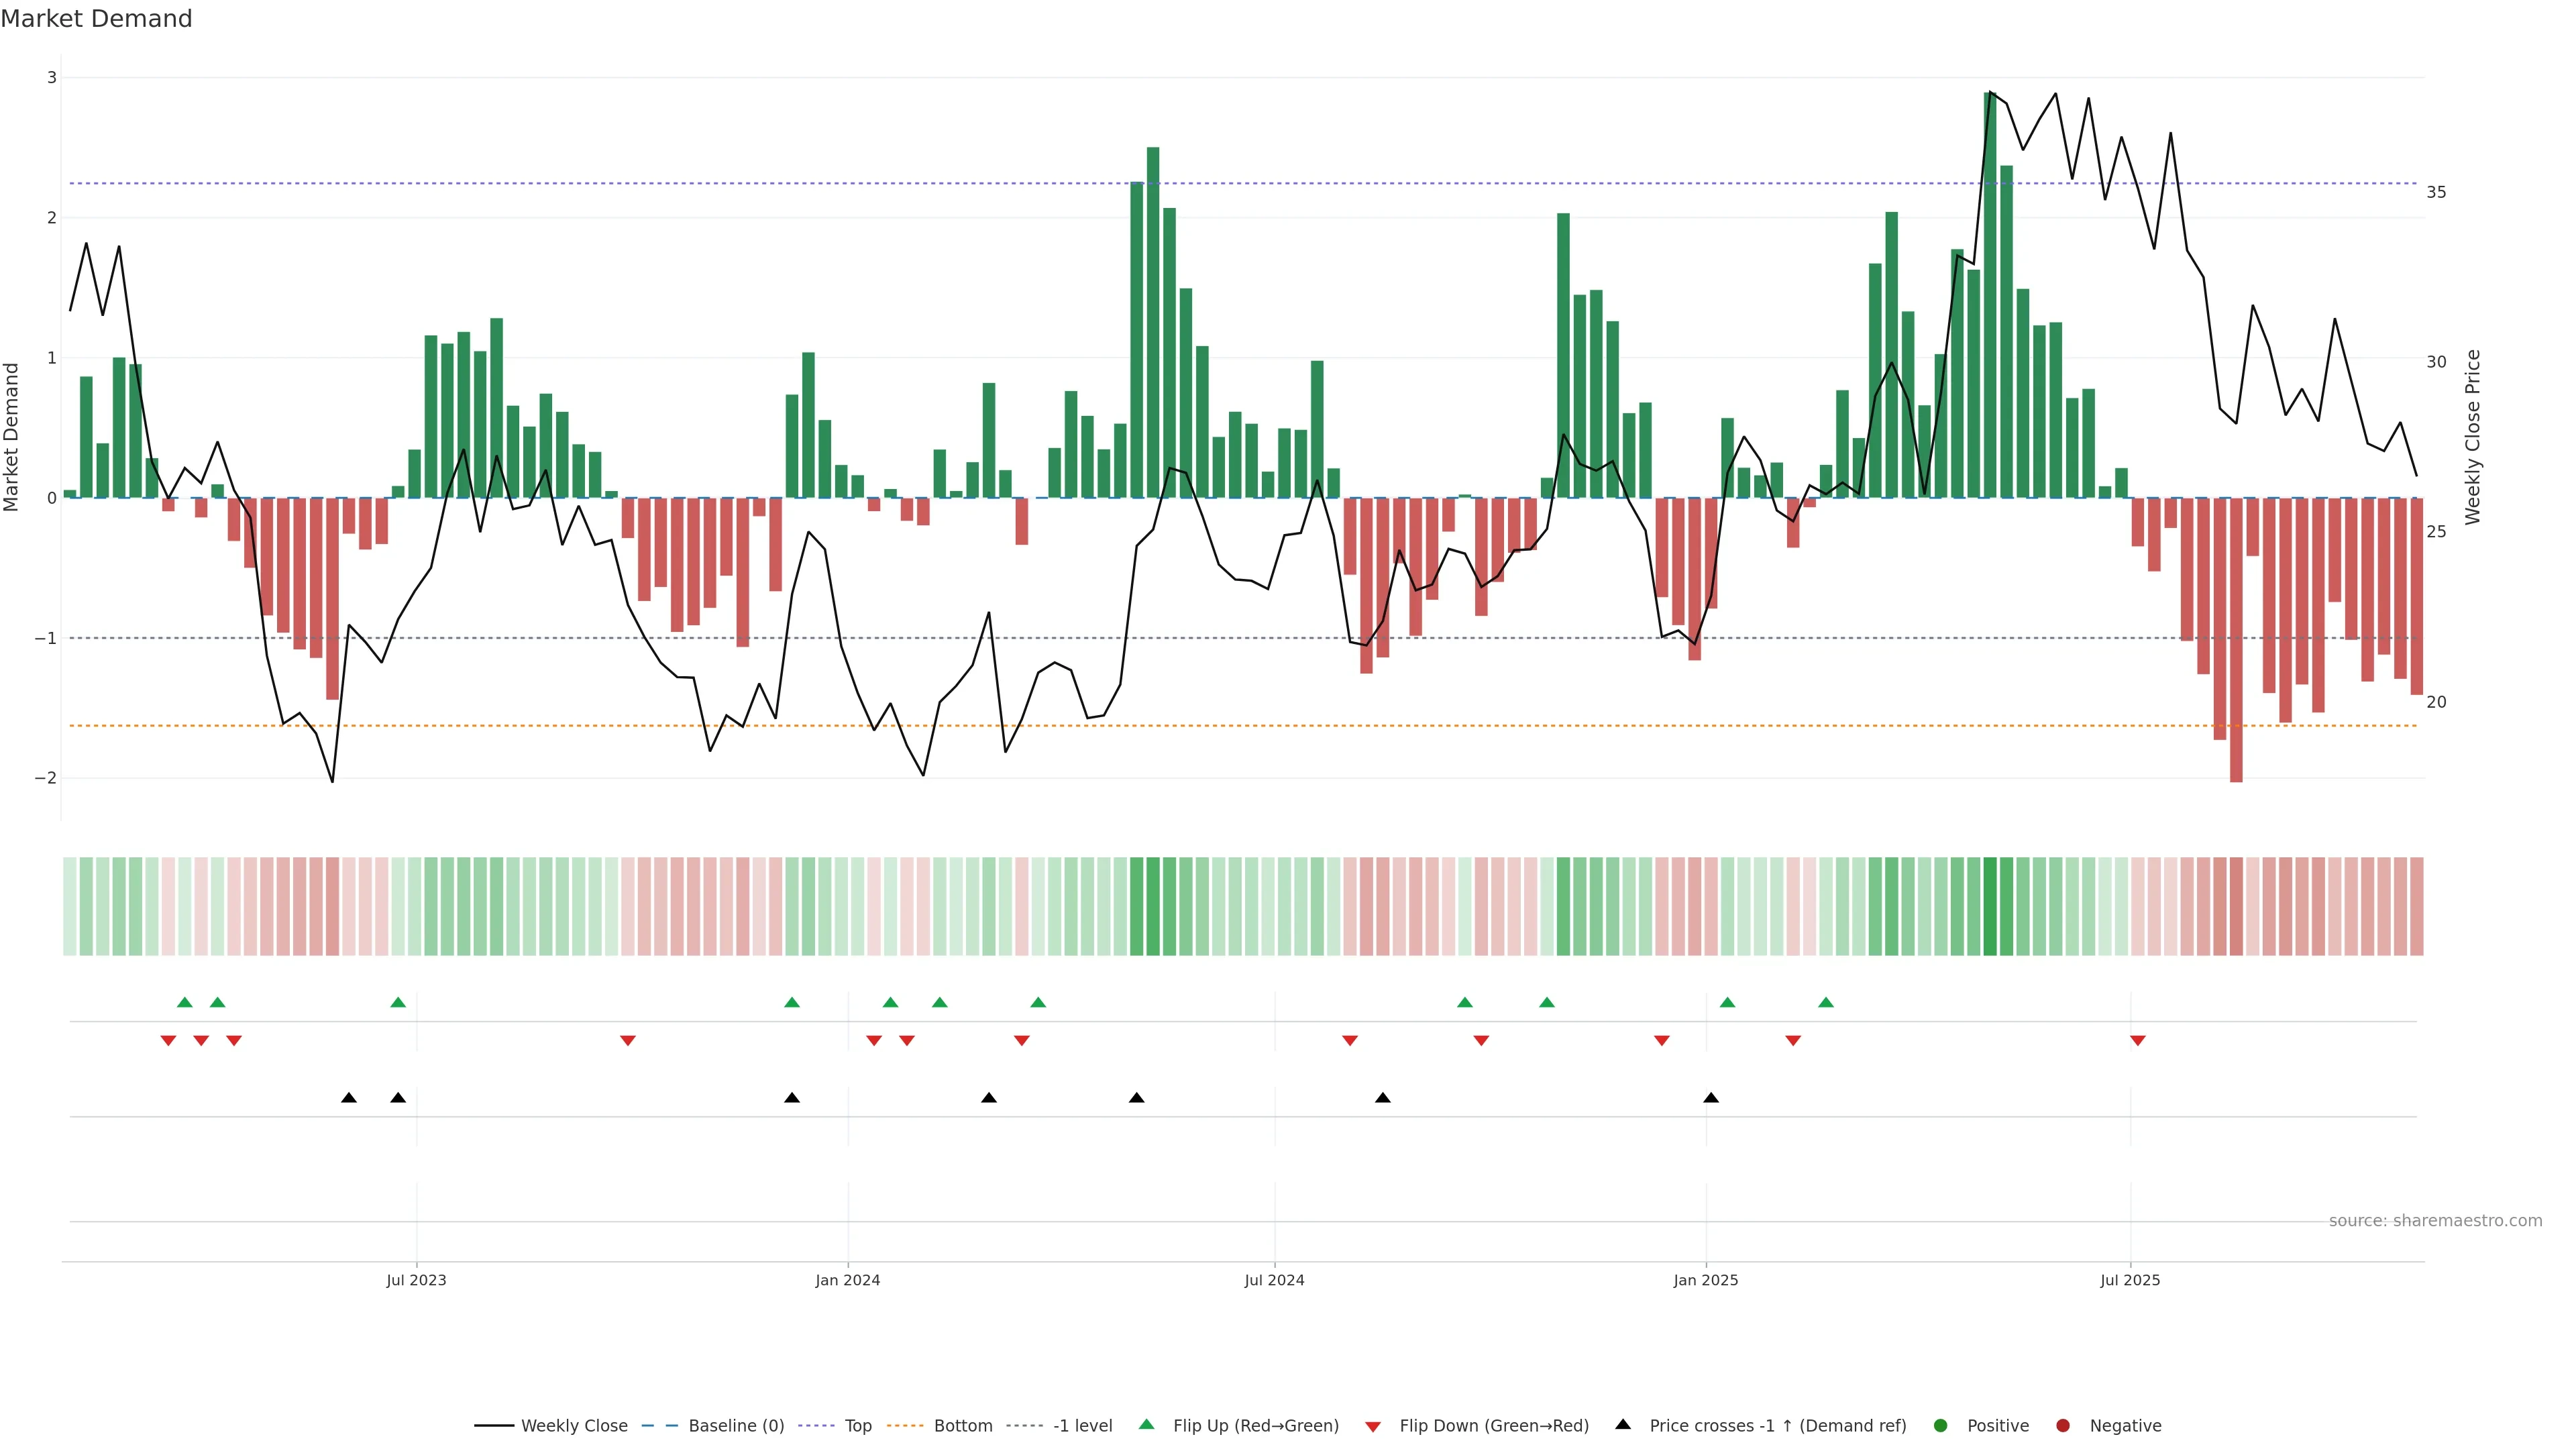Viewport: 2576px width, 1449px height.
Task: Click the source: sharemaestro.com text
Action: point(2435,1221)
